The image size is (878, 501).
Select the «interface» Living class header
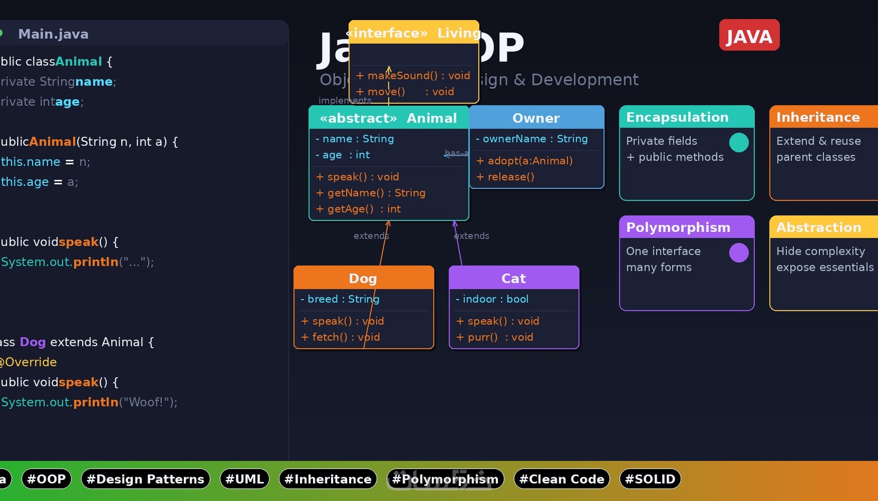pyautogui.click(x=414, y=33)
